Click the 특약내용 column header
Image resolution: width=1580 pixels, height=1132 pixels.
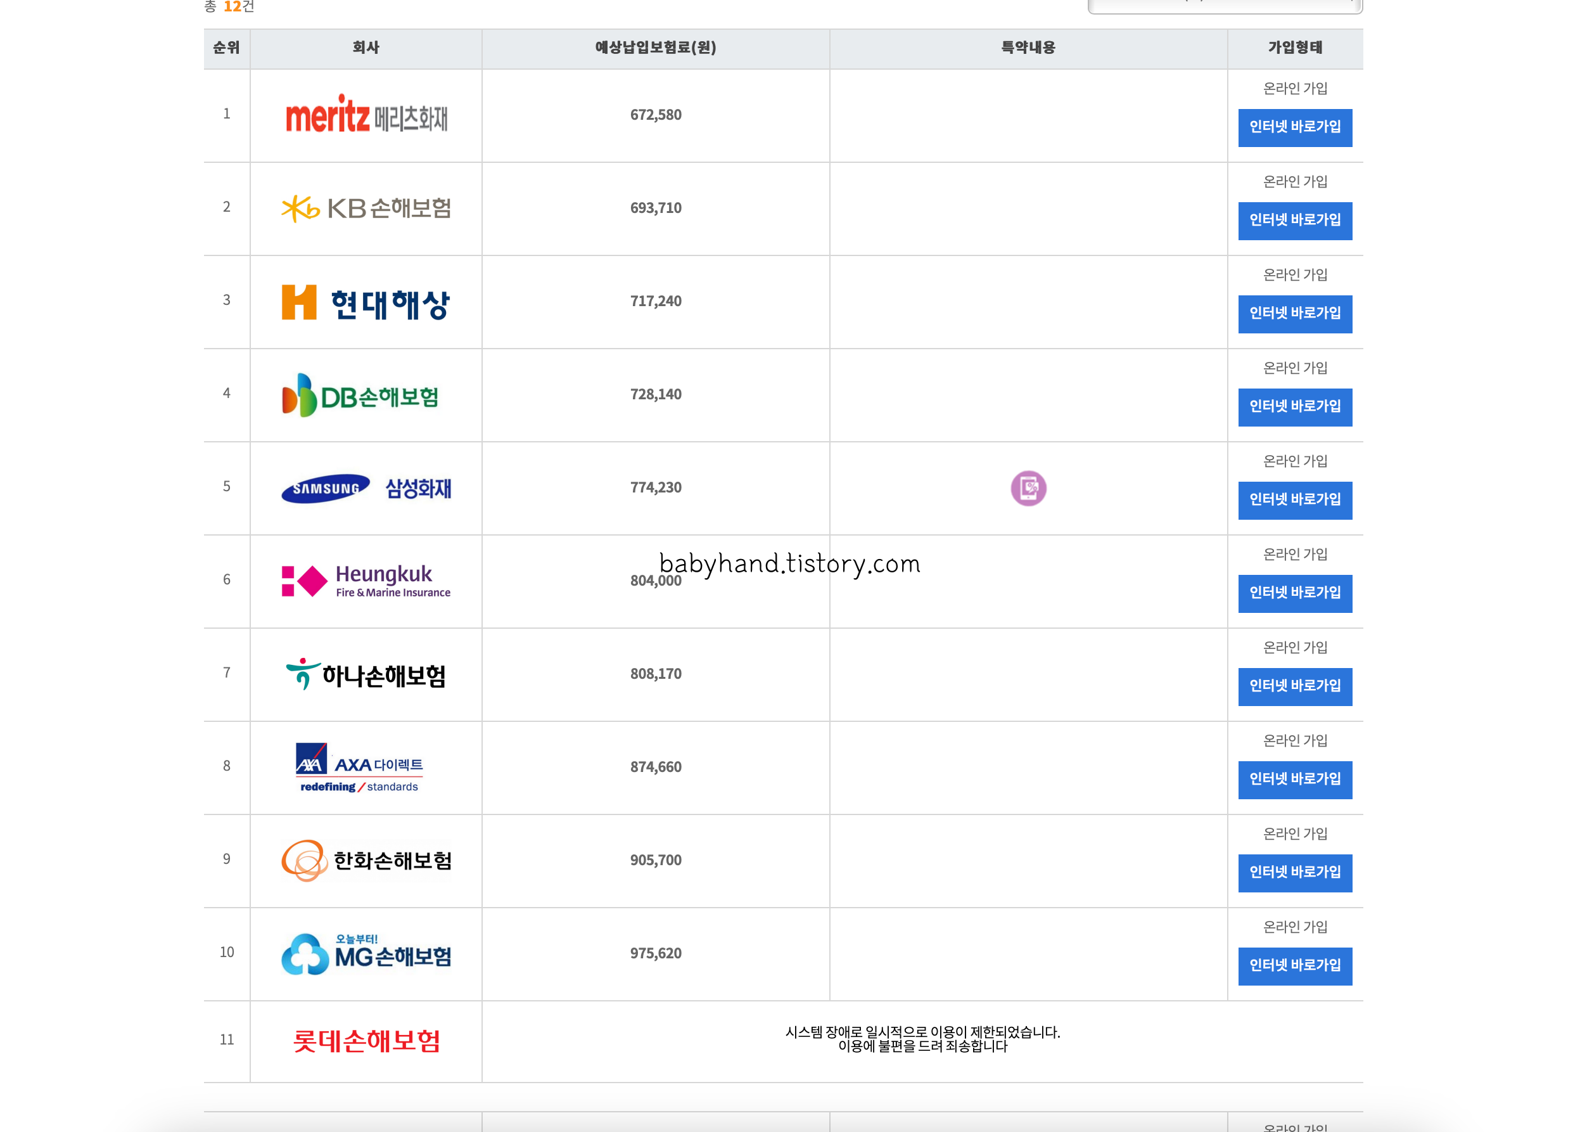[1028, 48]
